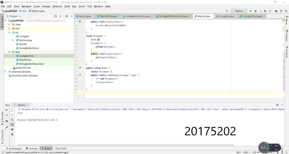Image resolution: width=289 pixels, height=154 pixels.
Task: Click the override gutter icon near DisplayValue
Action: 80,22
